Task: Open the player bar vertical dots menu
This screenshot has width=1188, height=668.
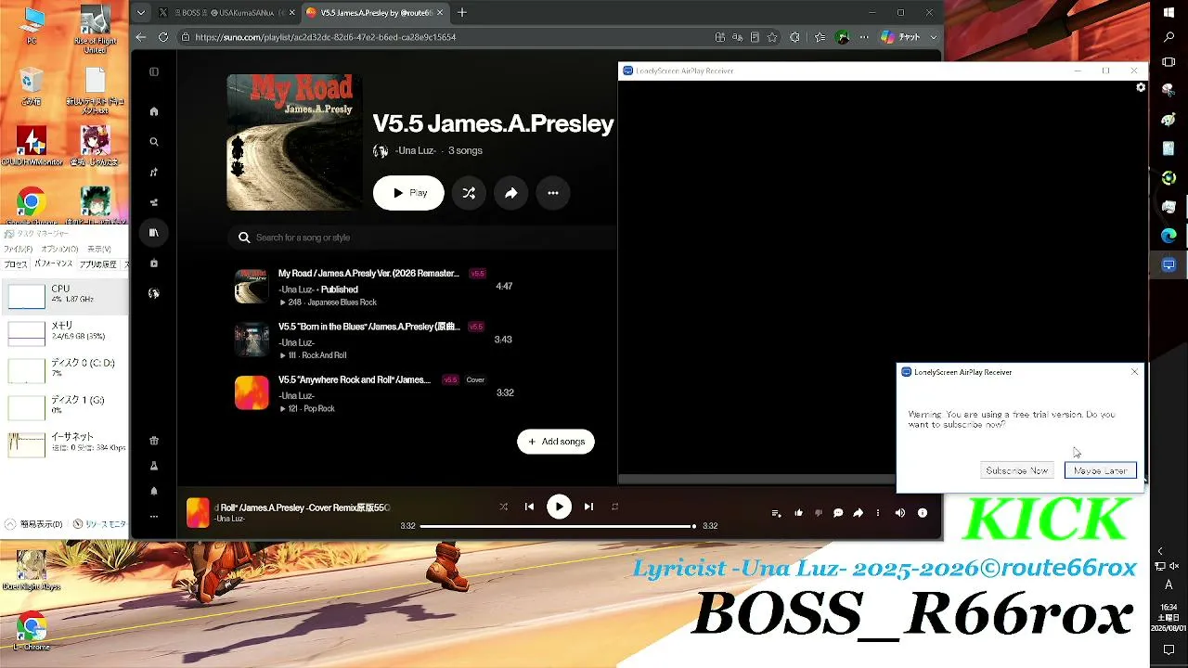Action: tap(877, 513)
